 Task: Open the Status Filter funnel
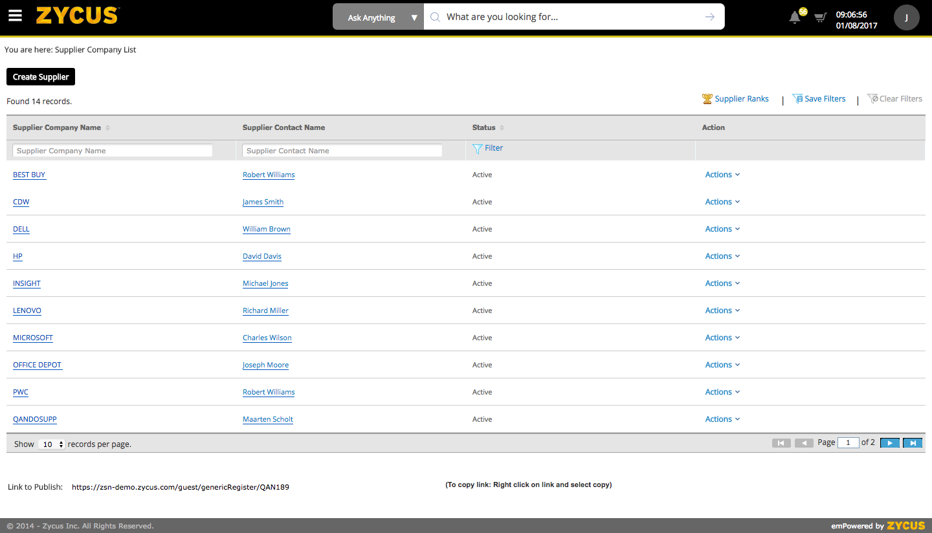point(488,148)
